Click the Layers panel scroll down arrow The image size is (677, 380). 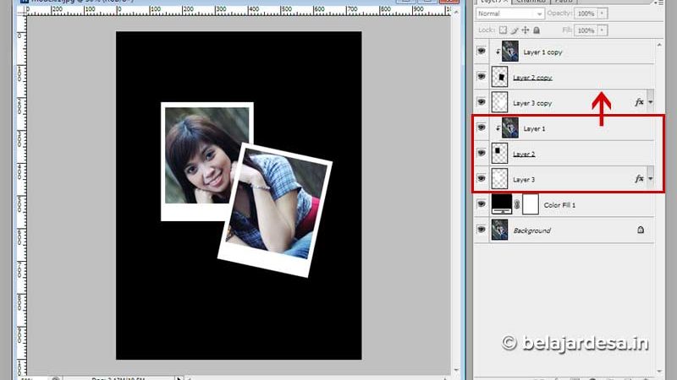(x=659, y=371)
